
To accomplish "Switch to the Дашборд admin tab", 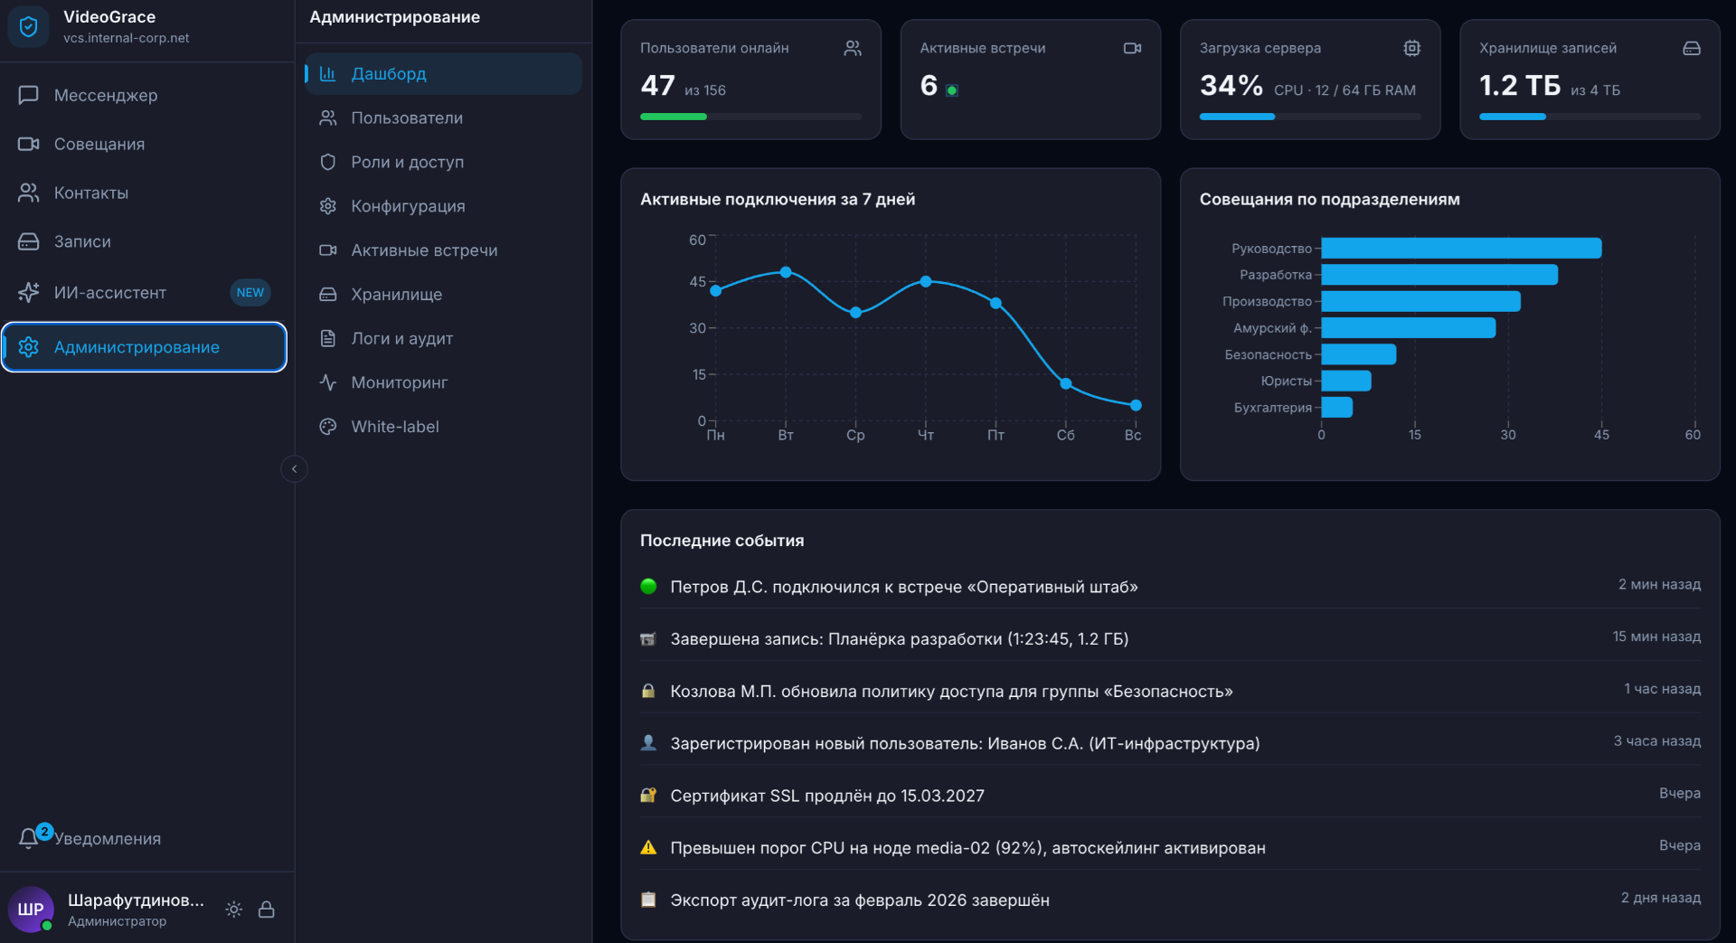I will 443,73.
